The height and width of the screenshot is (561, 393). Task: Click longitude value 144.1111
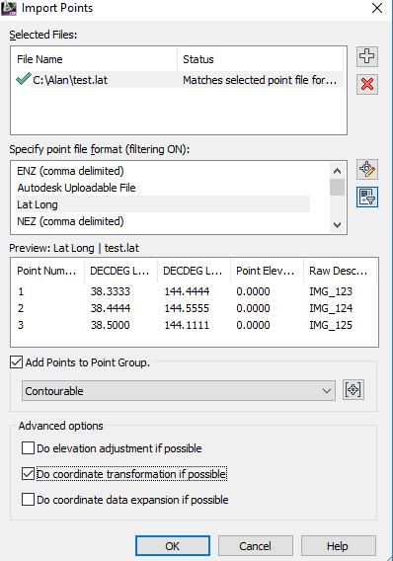pyautogui.click(x=187, y=325)
